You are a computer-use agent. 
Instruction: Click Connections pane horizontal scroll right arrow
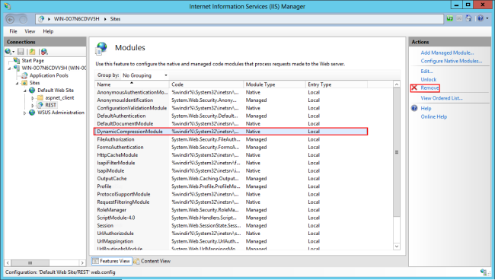(82, 262)
